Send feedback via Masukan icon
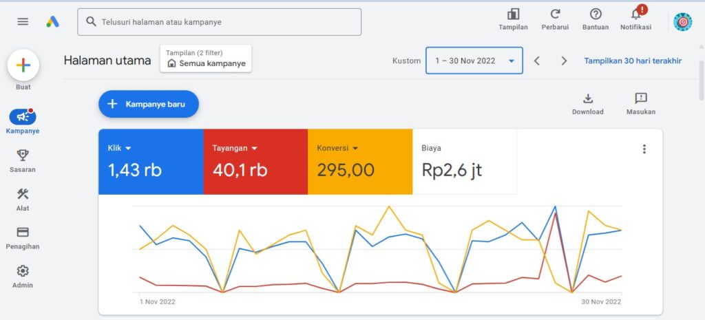The image size is (705, 320). (640, 98)
